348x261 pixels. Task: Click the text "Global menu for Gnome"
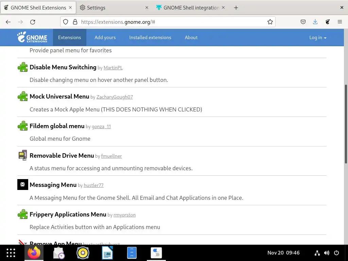[x=60, y=139]
